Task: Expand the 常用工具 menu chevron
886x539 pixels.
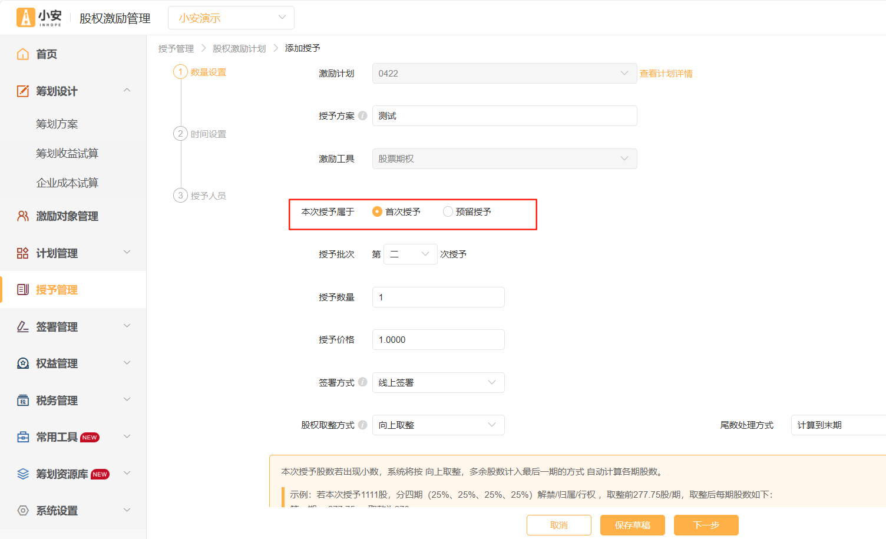Action: [127, 437]
